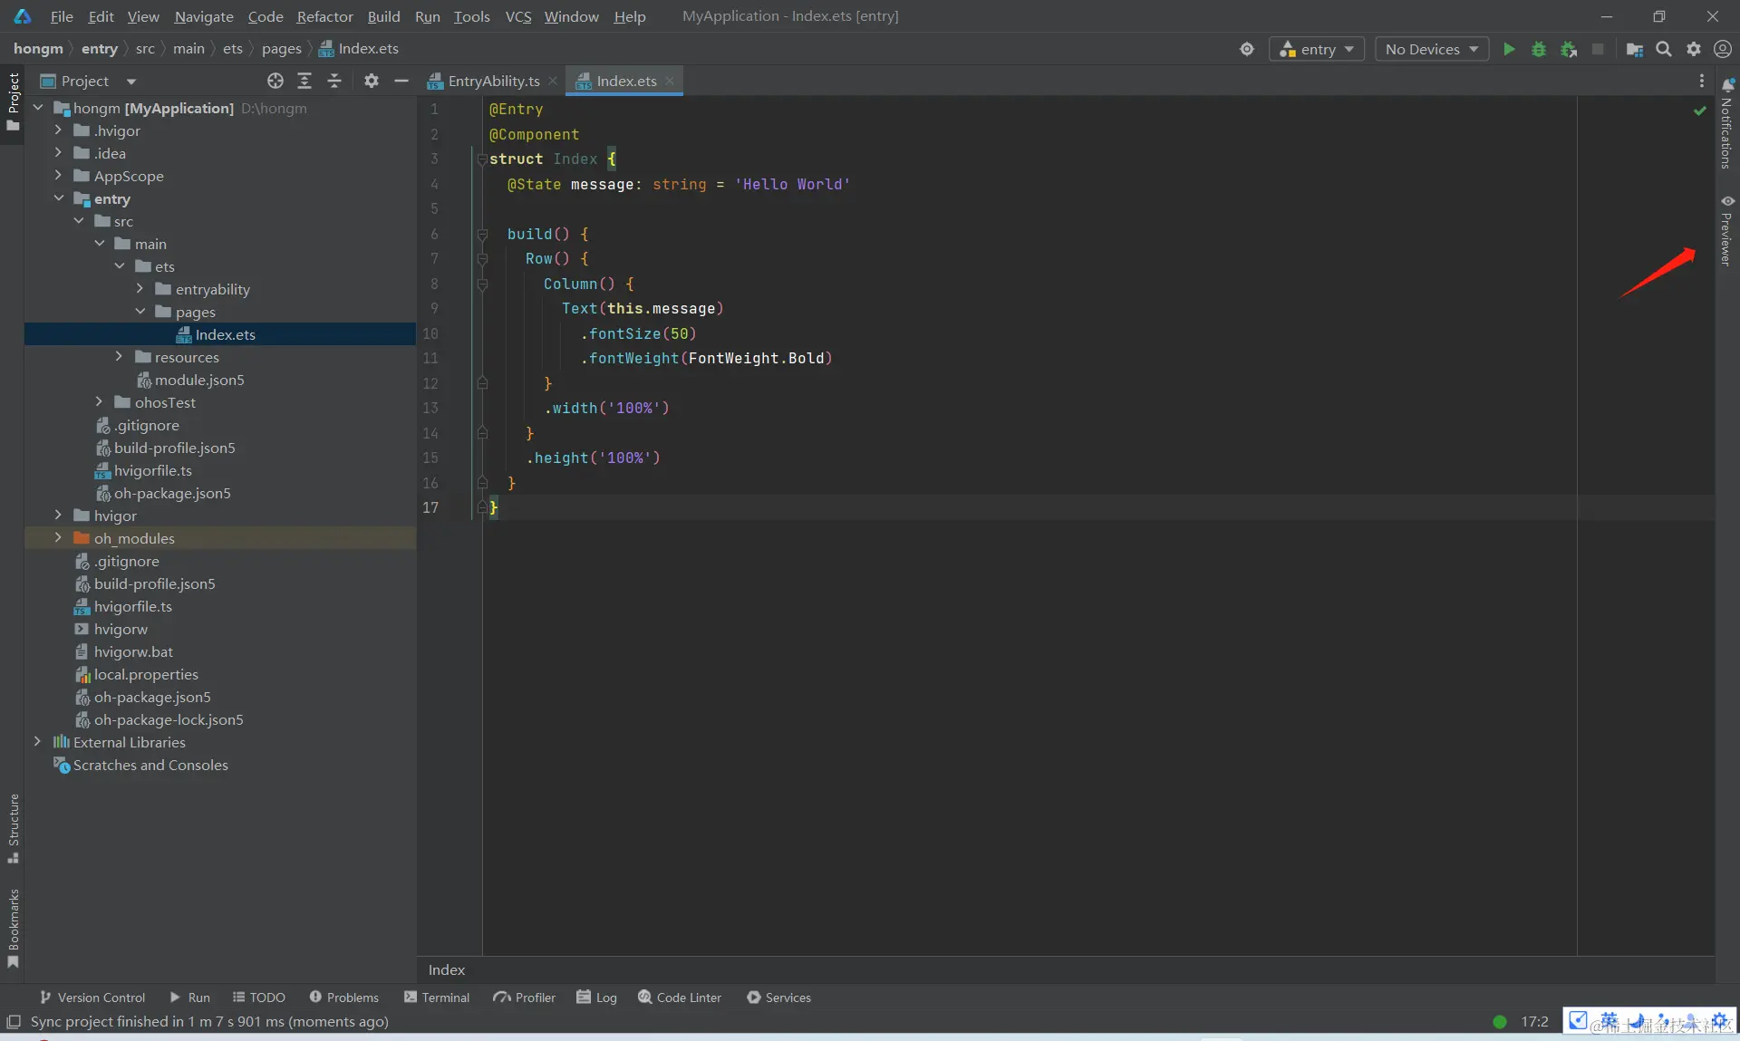Select local.properties file in tree
Screen dimensions: 1740x1041
click(146, 674)
